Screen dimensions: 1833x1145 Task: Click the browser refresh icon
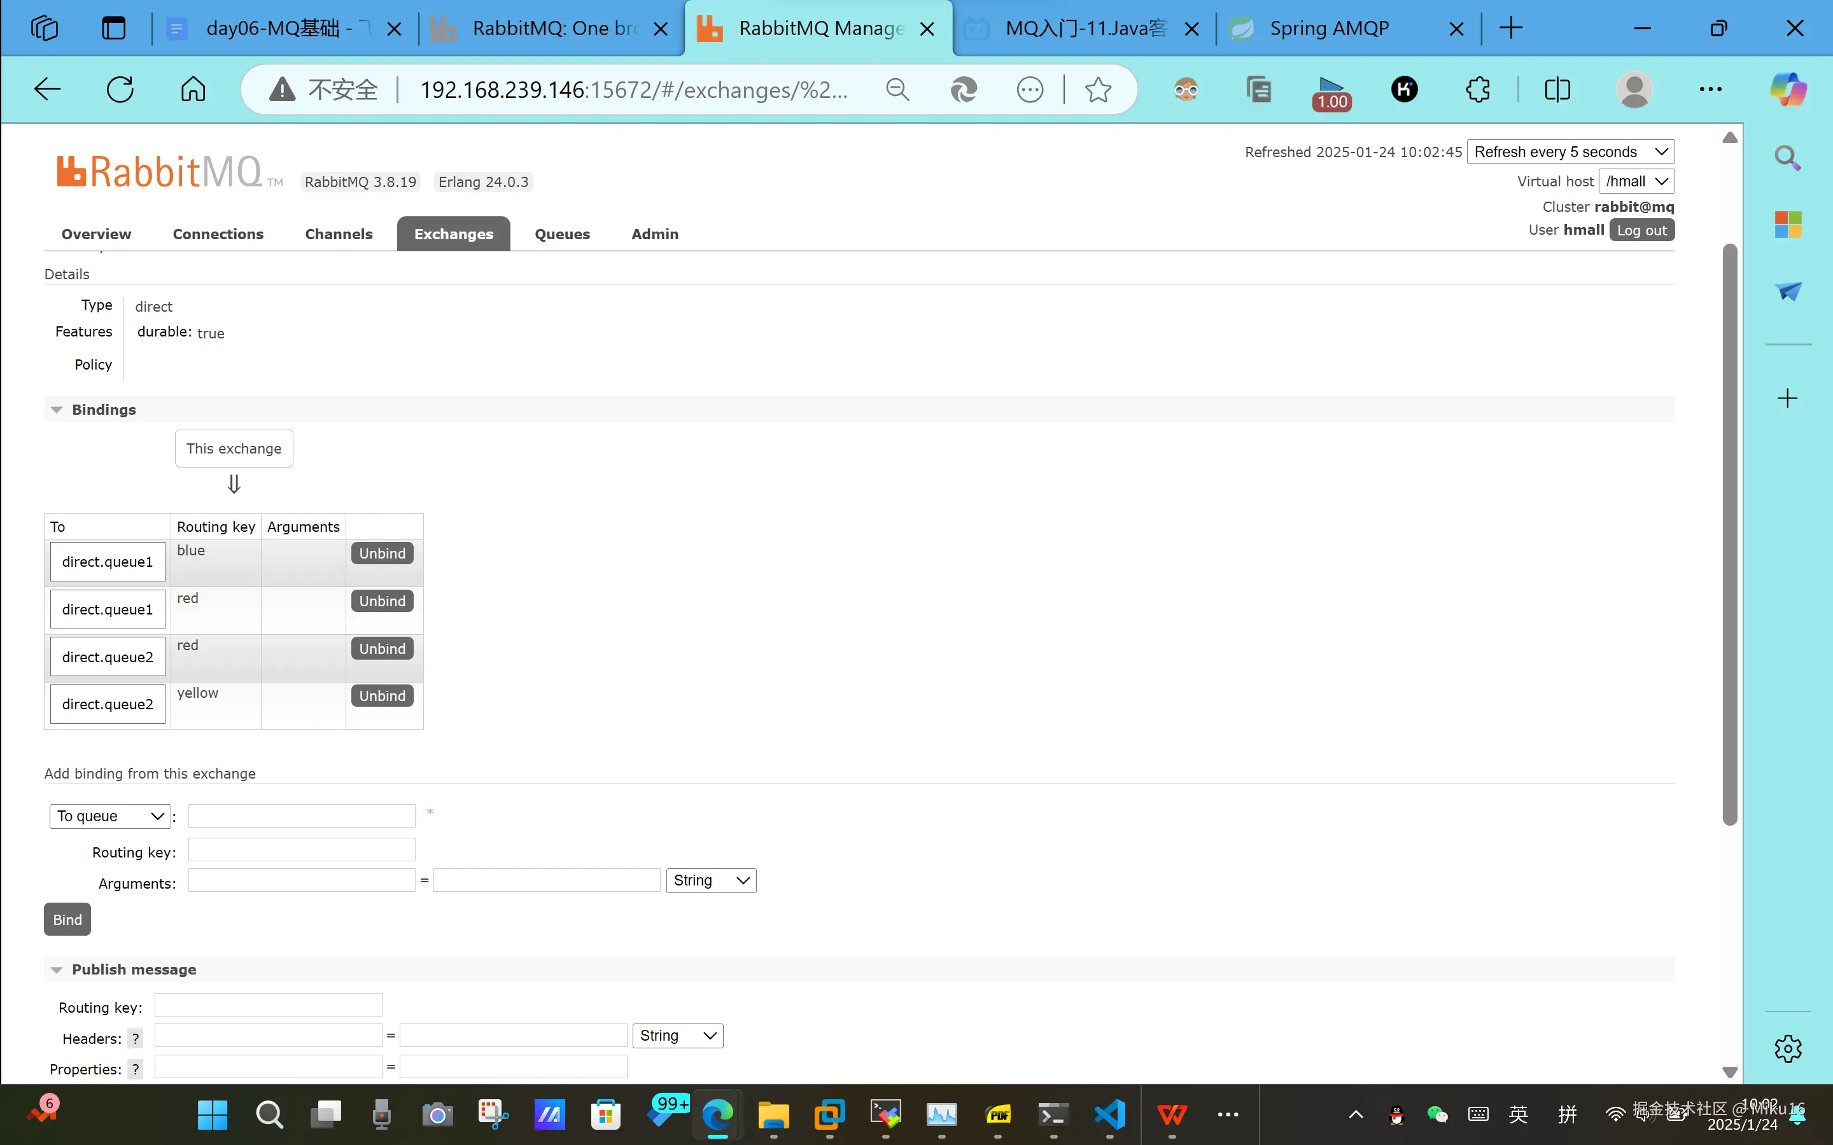click(120, 89)
